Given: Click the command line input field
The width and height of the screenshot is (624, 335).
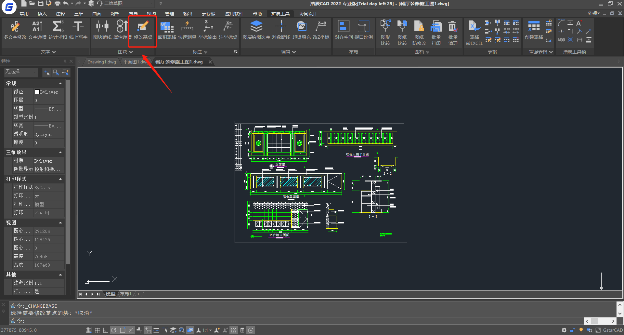Looking at the screenshot, I should (x=296, y=321).
